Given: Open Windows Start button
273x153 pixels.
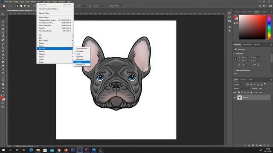Looking at the screenshot, I should pyautogui.click(x=3, y=150).
